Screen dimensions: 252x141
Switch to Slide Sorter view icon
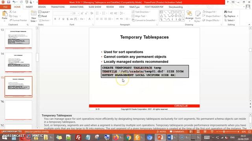[x=198, y=132]
